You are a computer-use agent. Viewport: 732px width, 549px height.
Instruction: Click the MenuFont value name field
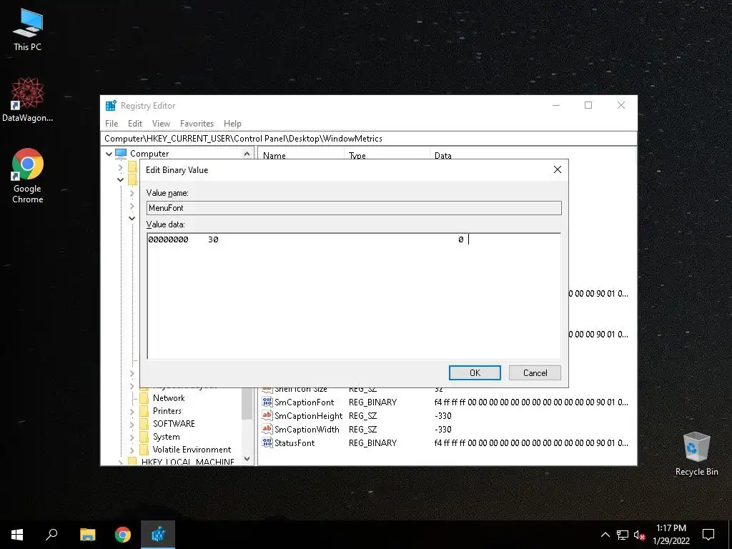point(354,208)
